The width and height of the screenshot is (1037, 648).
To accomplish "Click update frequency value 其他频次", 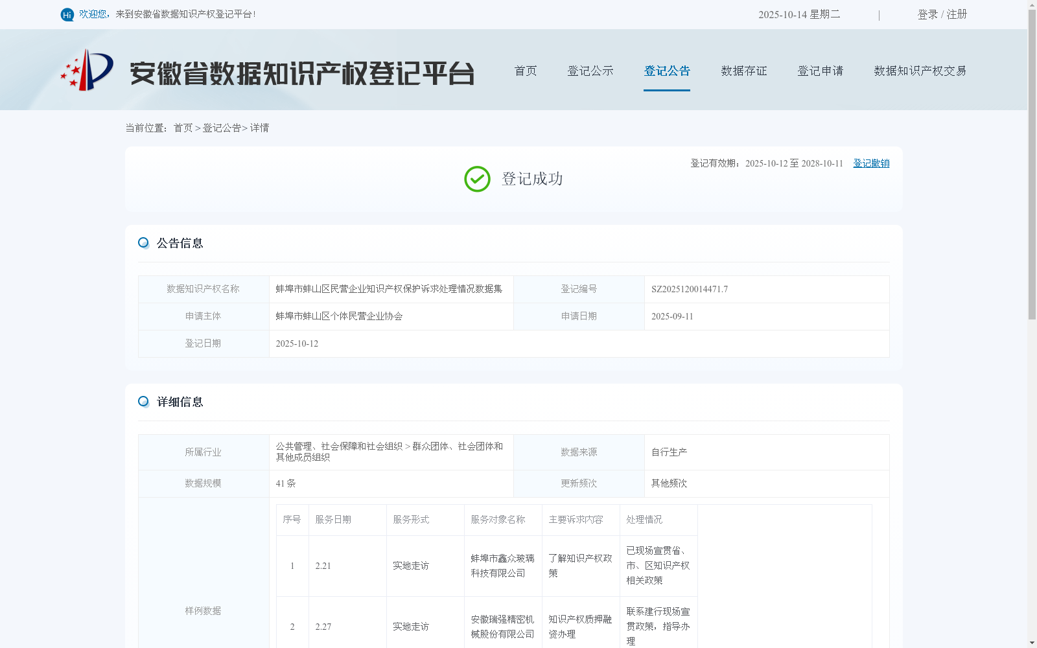I will (669, 483).
